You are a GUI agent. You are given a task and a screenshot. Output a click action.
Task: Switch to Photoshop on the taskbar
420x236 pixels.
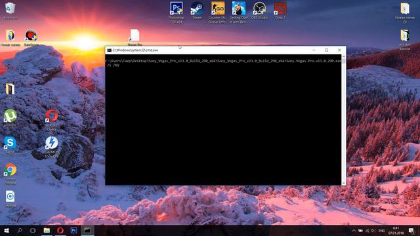pyautogui.click(x=73, y=230)
